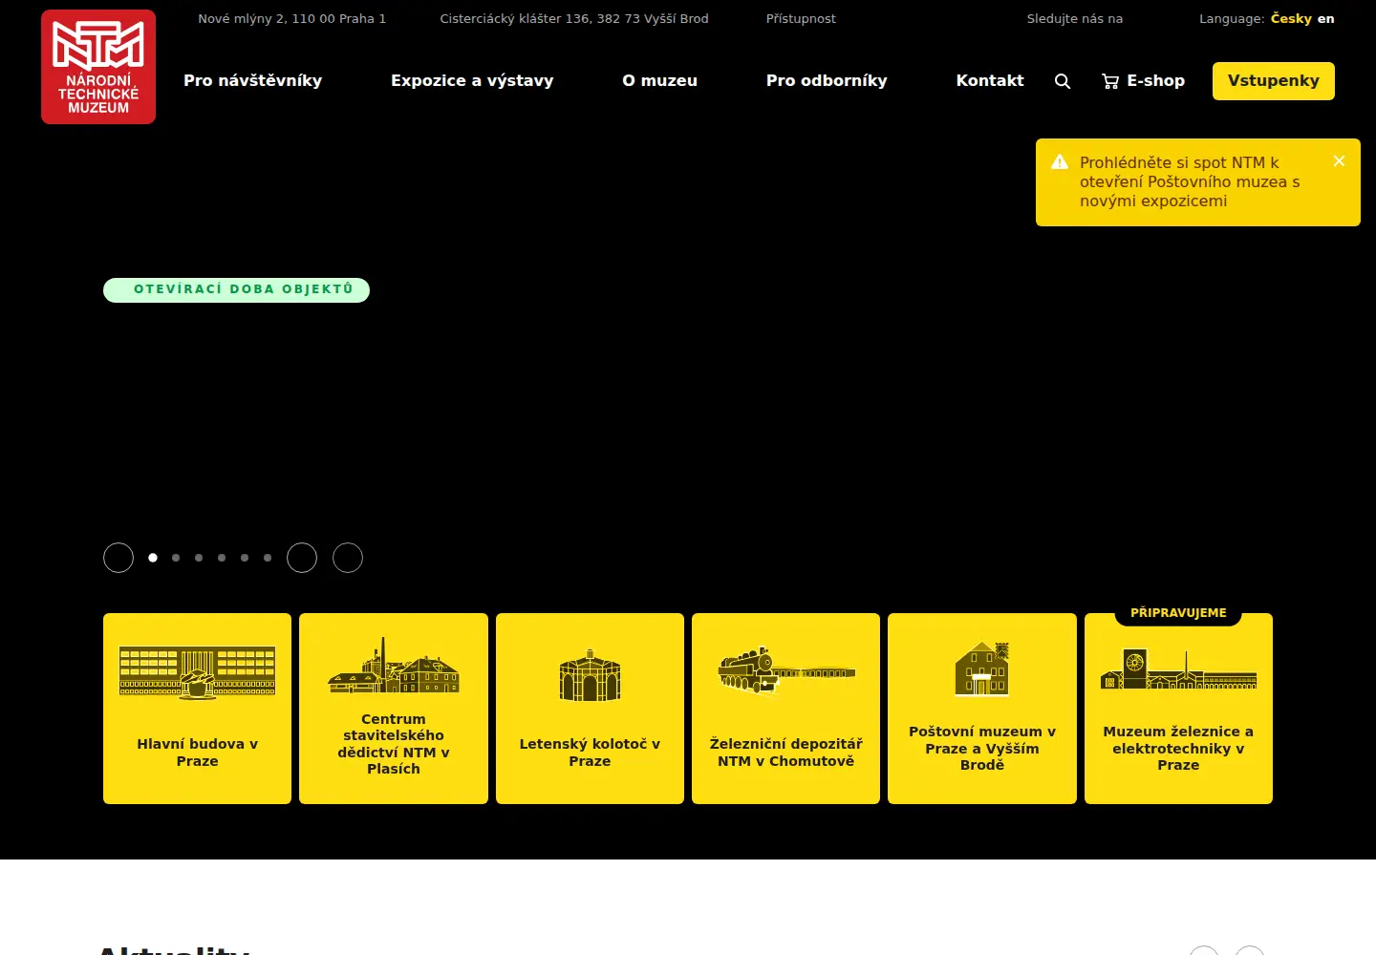
Task: Go to the Kontakt page
Action: (x=990, y=81)
